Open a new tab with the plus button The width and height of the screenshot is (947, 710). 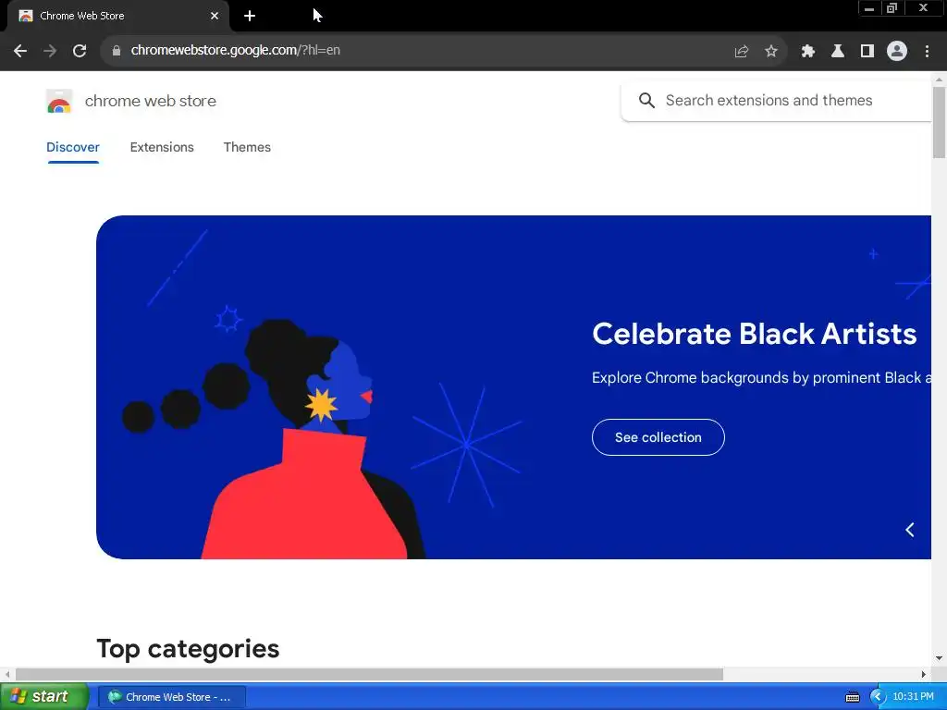point(250,17)
